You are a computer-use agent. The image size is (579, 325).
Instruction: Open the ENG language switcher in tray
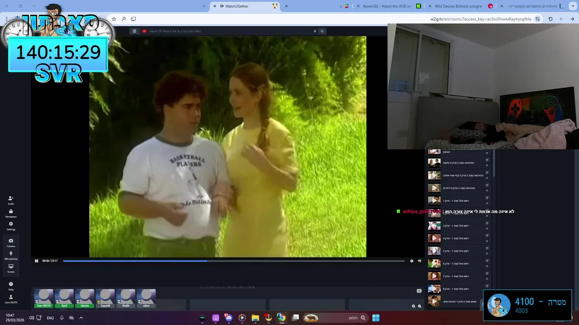[x=50, y=318]
